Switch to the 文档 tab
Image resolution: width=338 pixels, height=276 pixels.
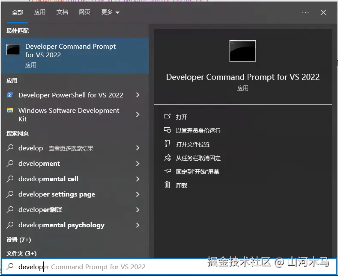pos(62,12)
